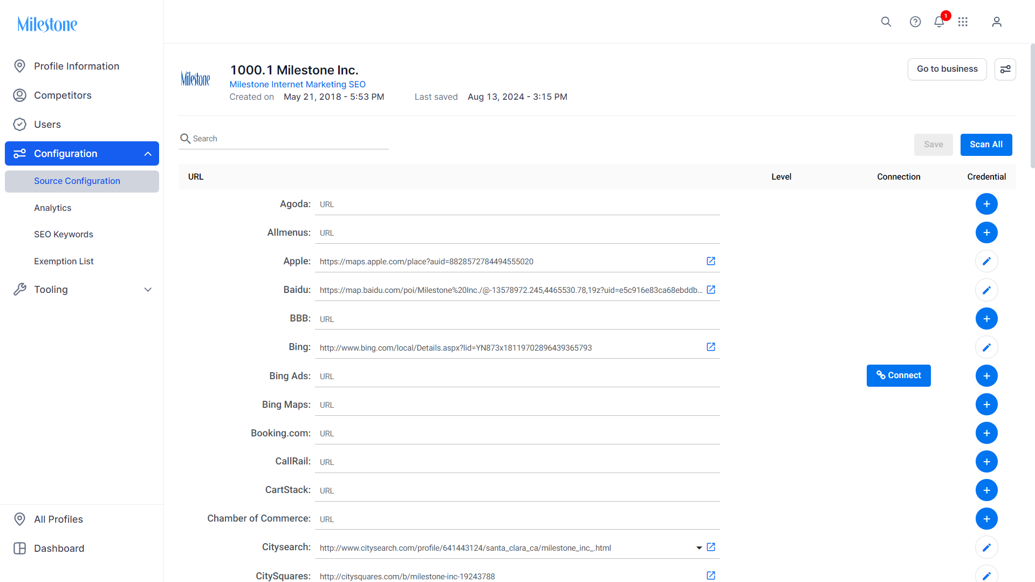Image resolution: width=1035 pixels, height=582 pixels.
Task: Open the Citysearch URL dropdown arrow
Action: 699,547
